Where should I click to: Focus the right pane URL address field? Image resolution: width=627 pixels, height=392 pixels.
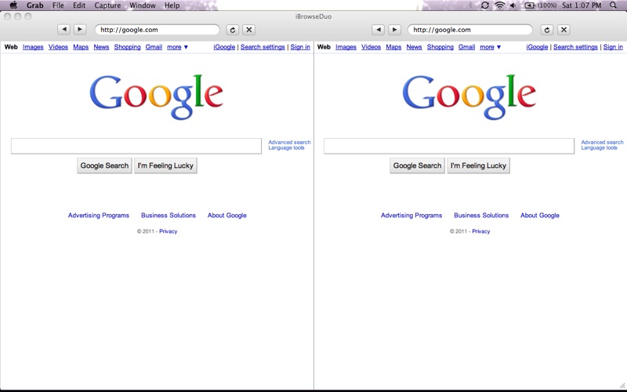(x=469, y=30)
